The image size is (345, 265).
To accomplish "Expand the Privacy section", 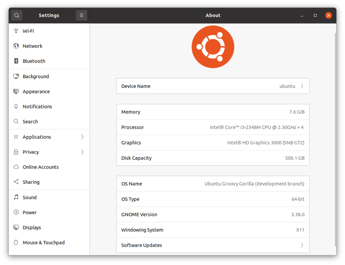I will pyautogui.click(x=82, y=152).
